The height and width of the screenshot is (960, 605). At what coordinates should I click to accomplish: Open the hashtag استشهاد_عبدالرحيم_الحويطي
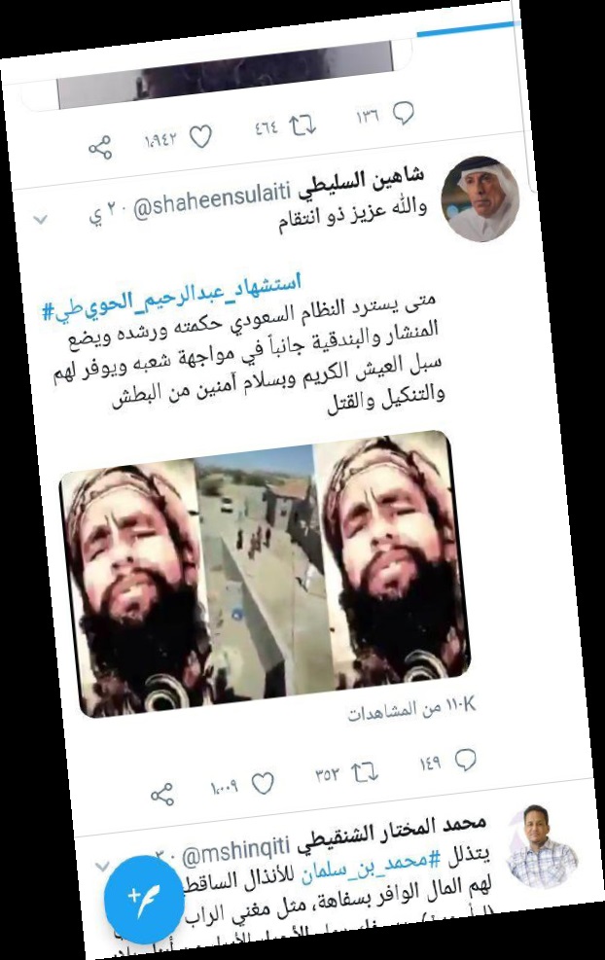(x=172, y=299)
